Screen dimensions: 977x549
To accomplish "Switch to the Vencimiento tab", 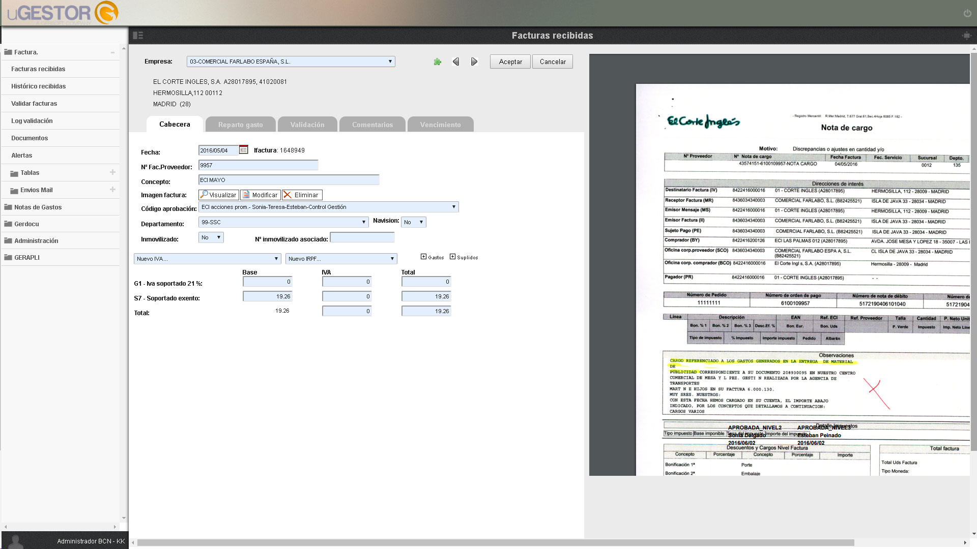I will click(441, 125).
